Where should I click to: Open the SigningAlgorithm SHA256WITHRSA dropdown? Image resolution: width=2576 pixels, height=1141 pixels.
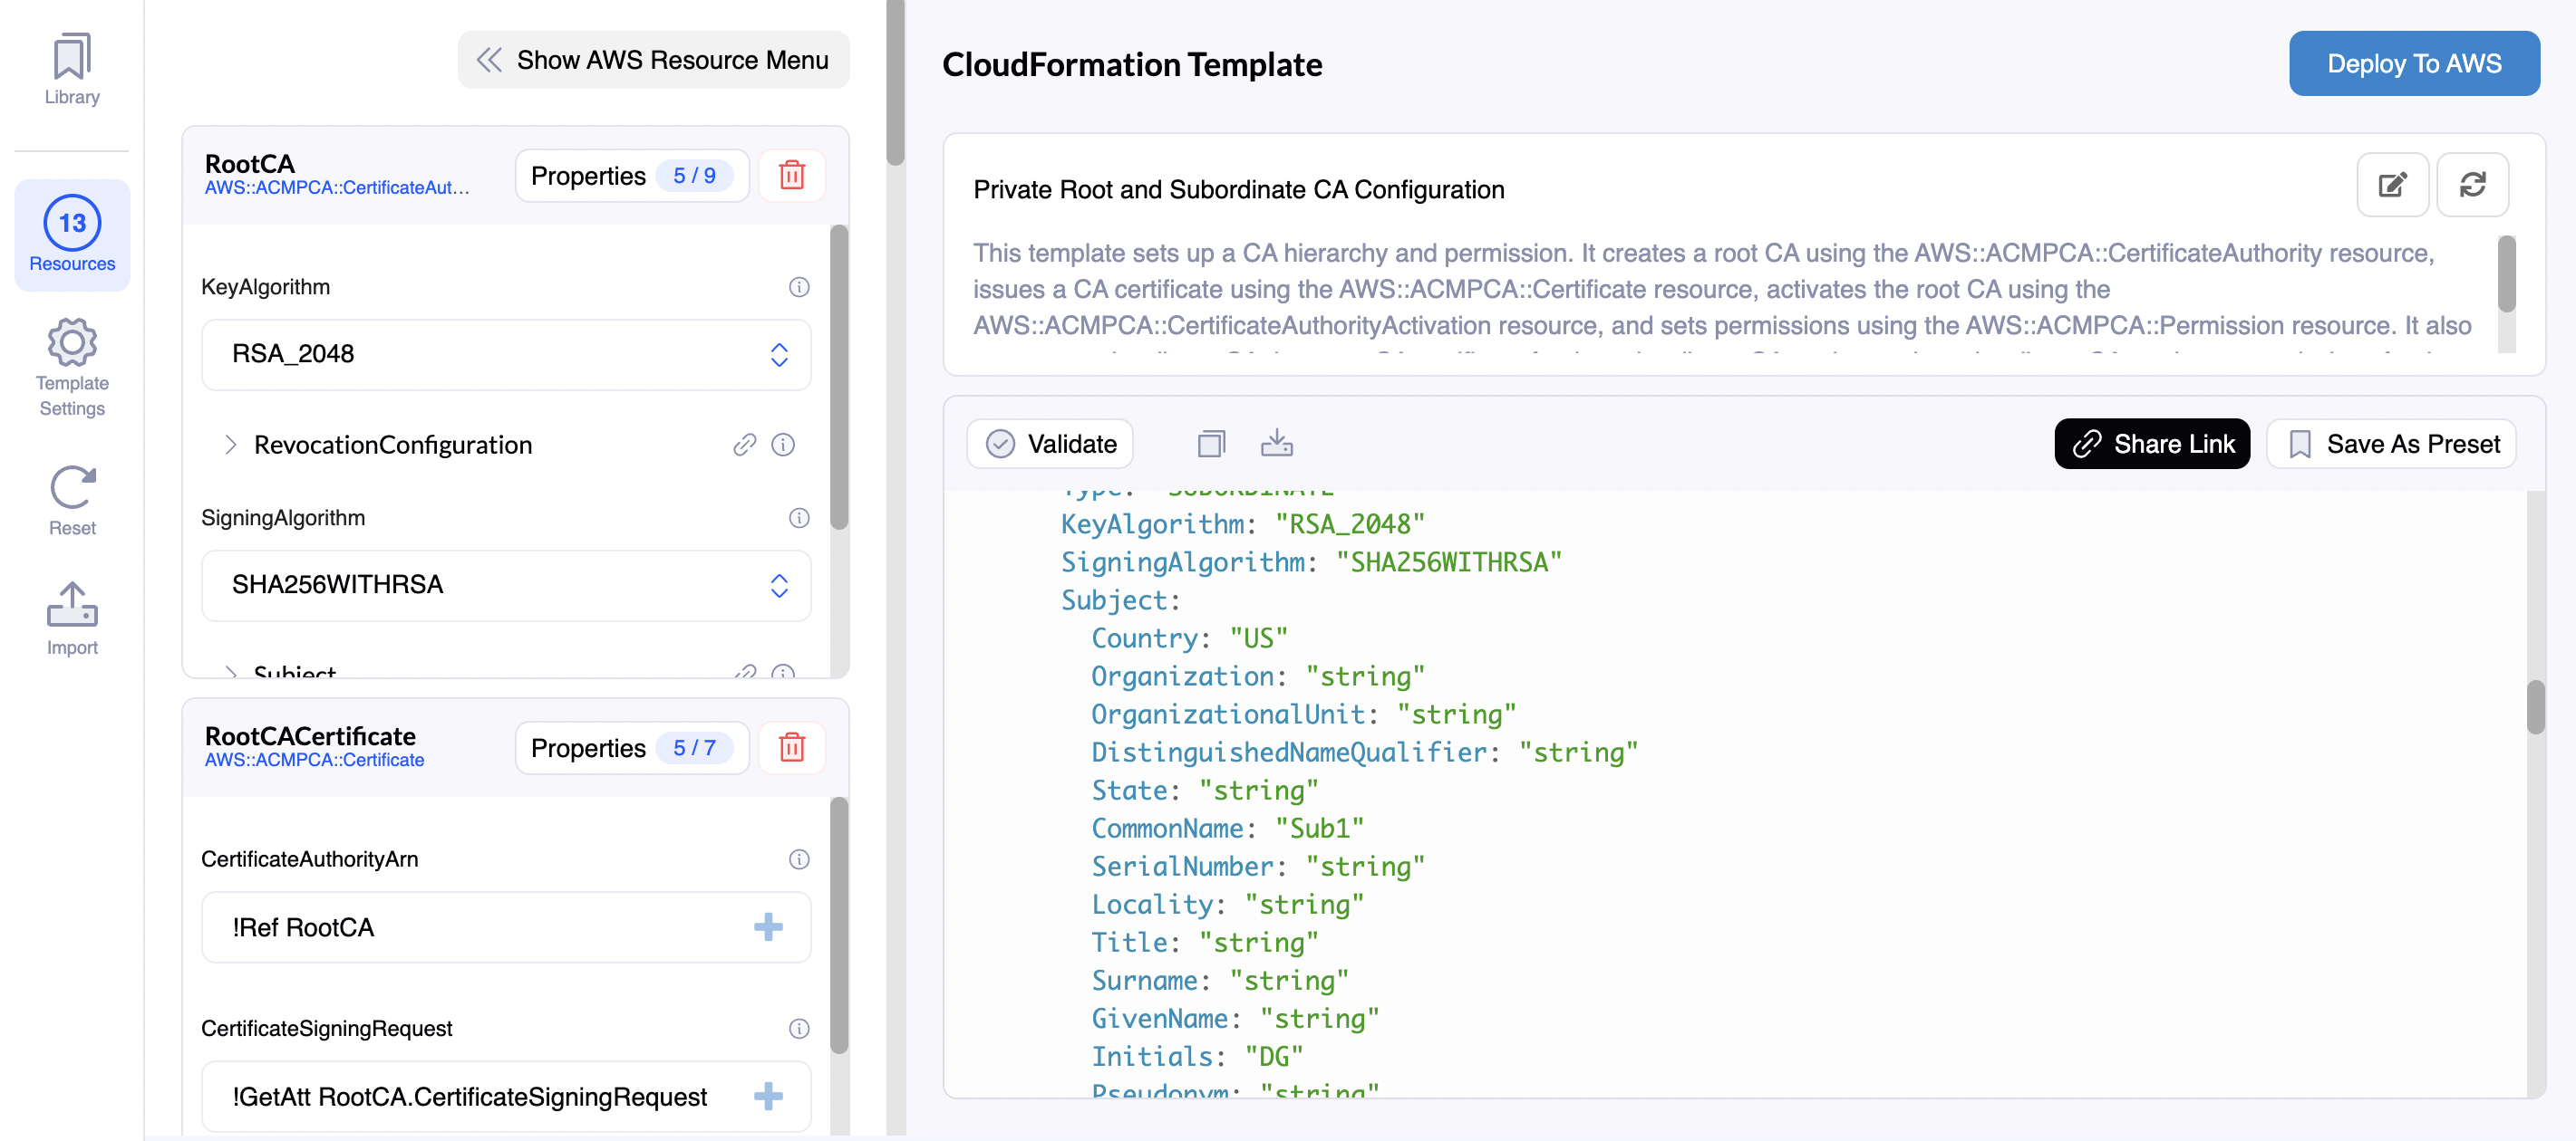pyautogui.click(x=506, y=586)
